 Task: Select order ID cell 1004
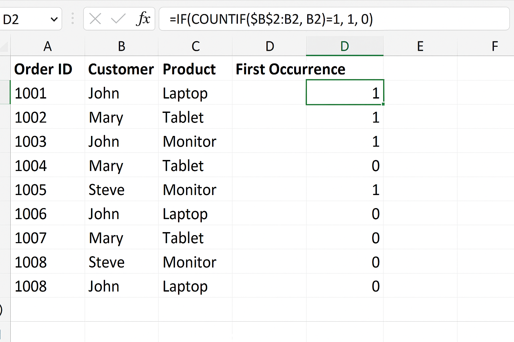48,165
